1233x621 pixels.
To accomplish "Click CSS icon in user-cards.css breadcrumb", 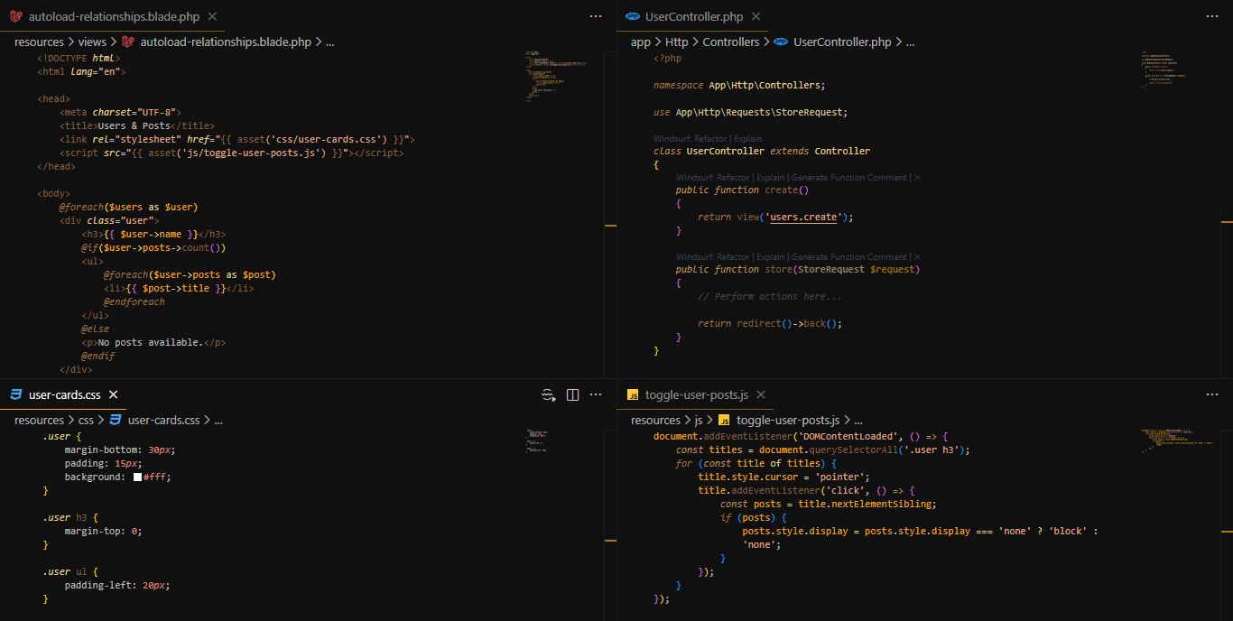I will pyautogui.click(x=116, y=420).
